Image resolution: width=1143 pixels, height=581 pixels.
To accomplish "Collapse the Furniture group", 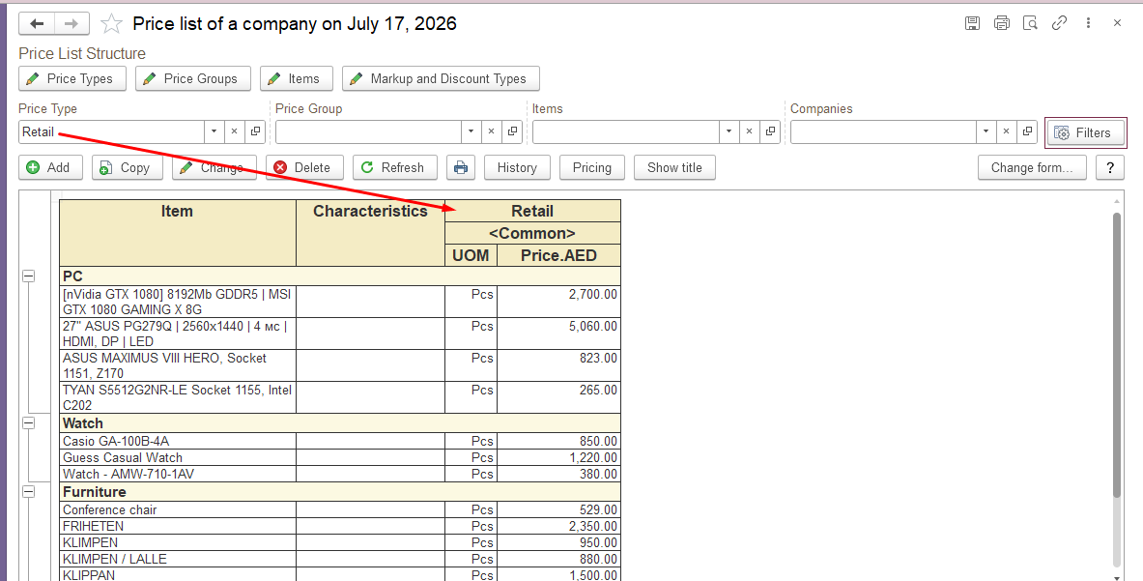I will (28, 492).
